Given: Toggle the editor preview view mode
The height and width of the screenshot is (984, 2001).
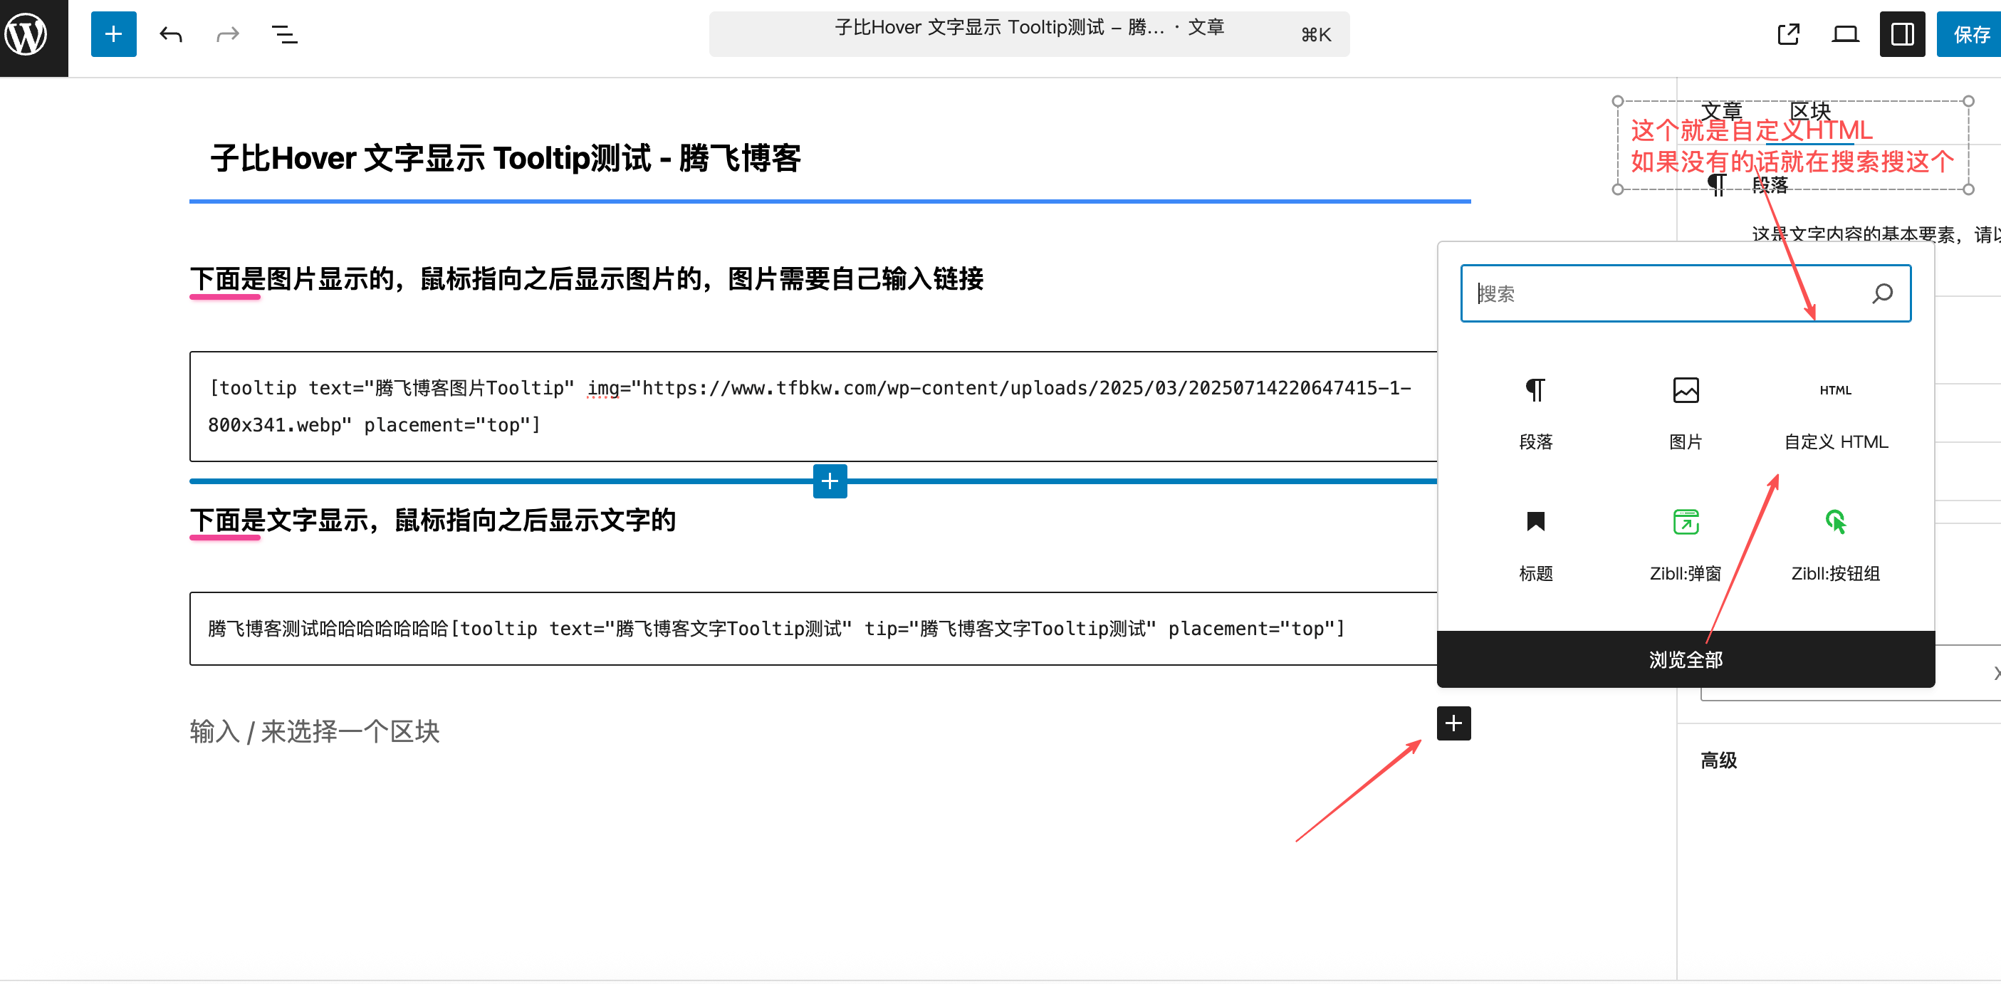Looking at the screenshot, I should pyautogui.click(x=1846, y=34).
